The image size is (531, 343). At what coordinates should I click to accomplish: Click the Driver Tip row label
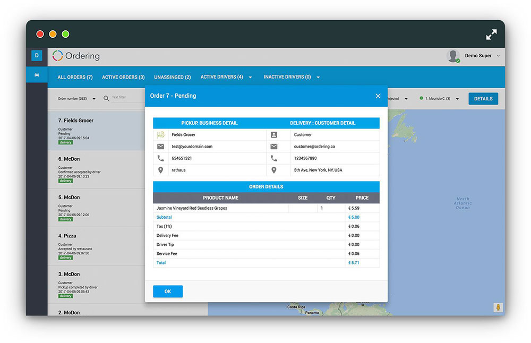pyautogui.click(x=165, y=244)
